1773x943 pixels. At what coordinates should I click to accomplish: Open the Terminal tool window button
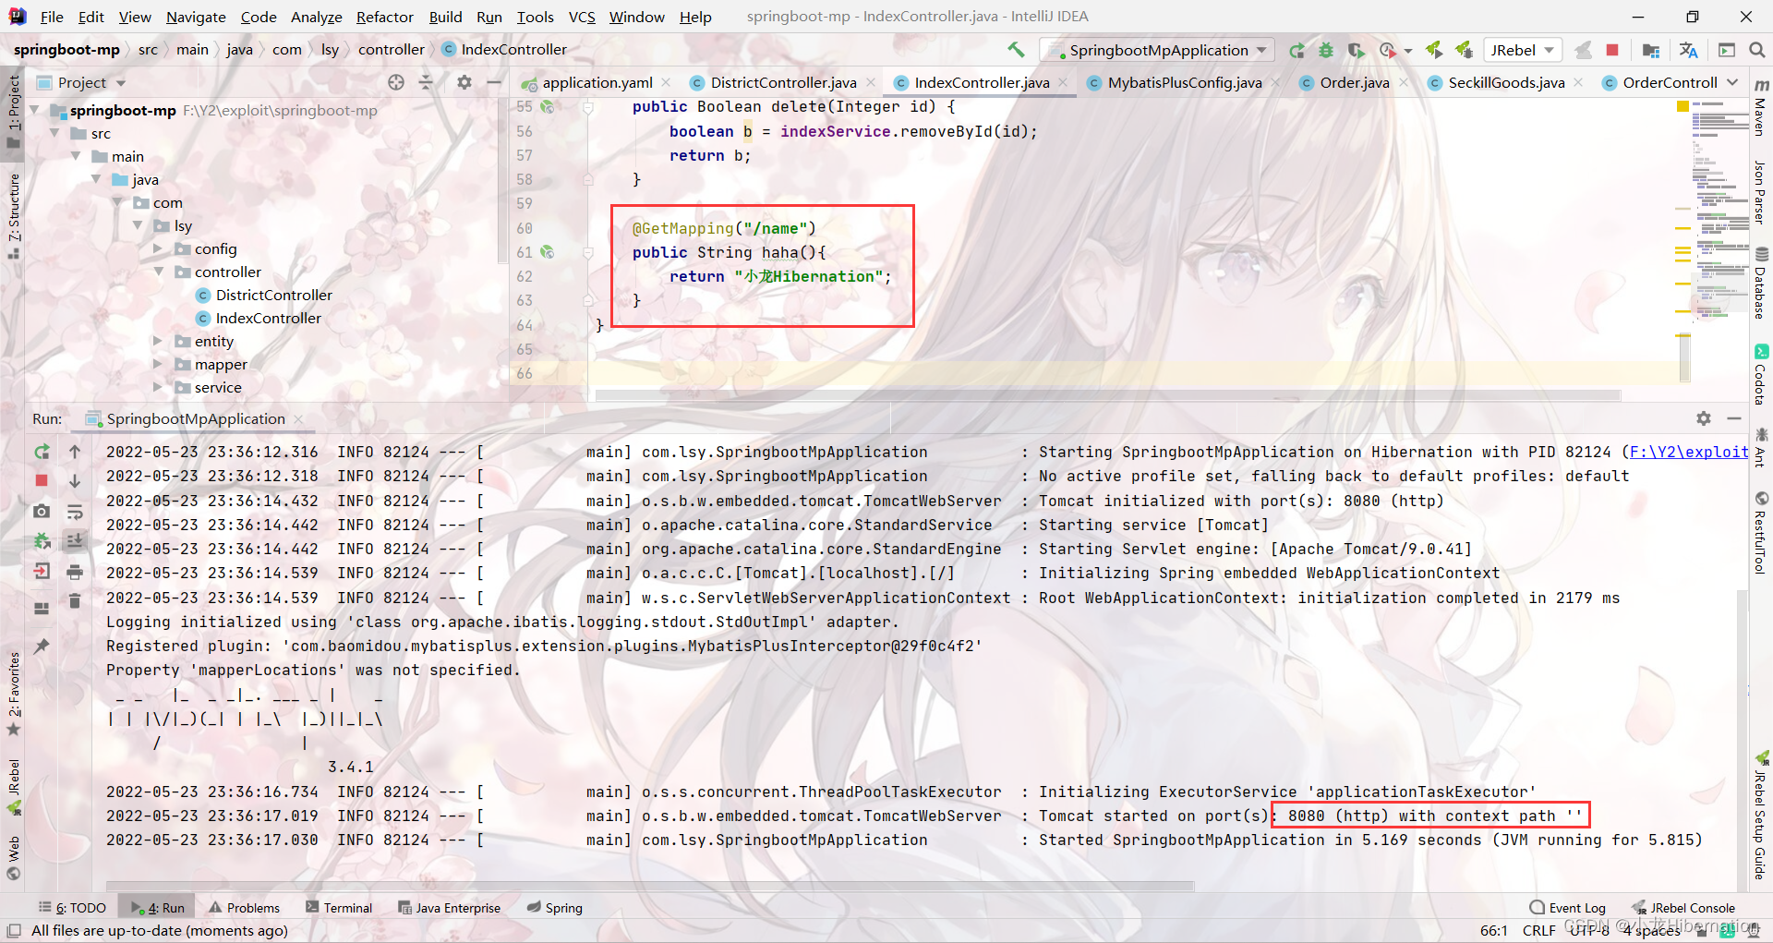(339, 908)
